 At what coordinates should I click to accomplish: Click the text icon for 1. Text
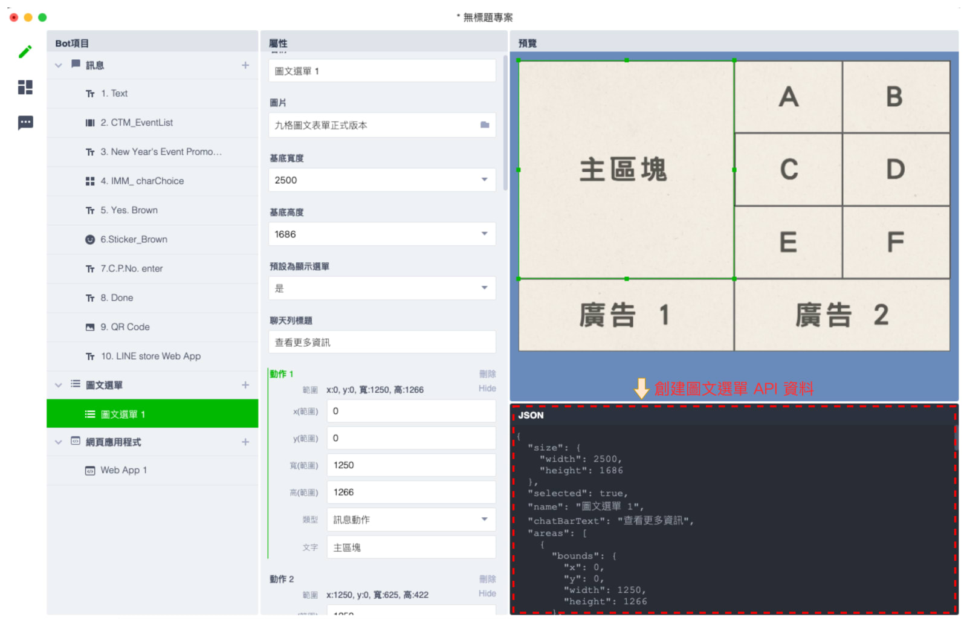click(x=90, y=94)
